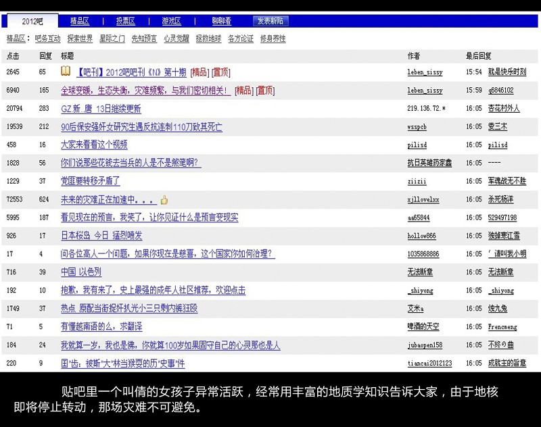Open thread 大家来看看这个视频

click(x=94, y=145)
